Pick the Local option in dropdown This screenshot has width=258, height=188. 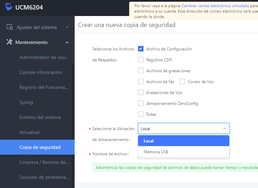pos(184,141)
